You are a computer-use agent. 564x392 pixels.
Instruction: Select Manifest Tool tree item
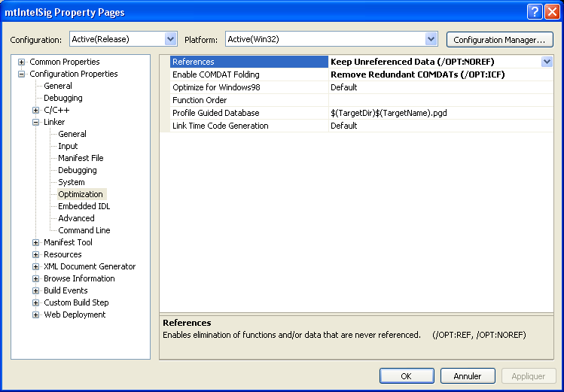pos(68,242)
